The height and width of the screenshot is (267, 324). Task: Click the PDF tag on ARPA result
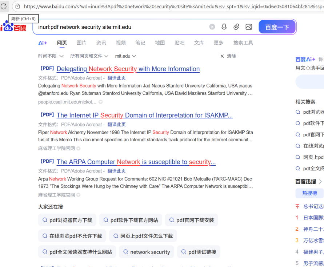click(47, 161)
